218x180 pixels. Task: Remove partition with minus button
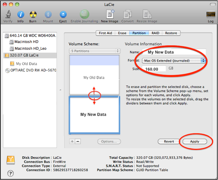point(78,142)
